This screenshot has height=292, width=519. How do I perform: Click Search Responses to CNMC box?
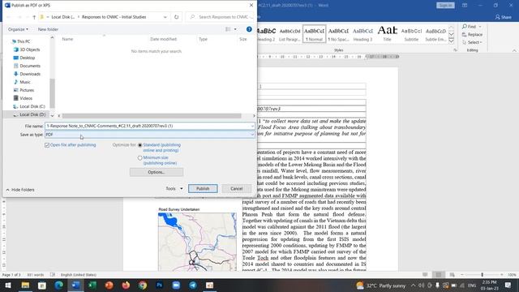click(221, 17)
